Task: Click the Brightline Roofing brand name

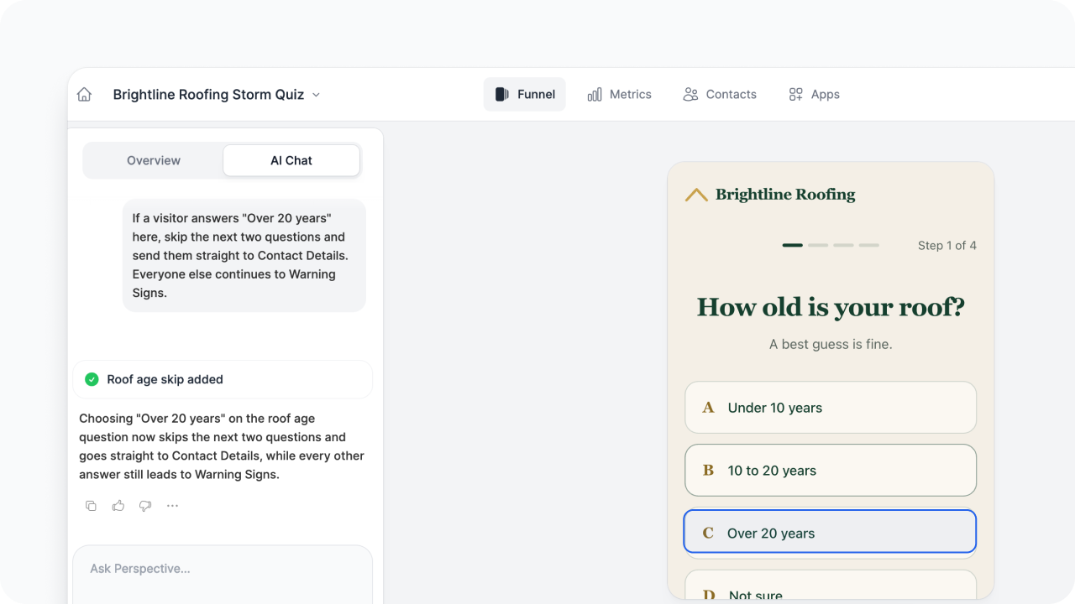Action: click(785, 195)
